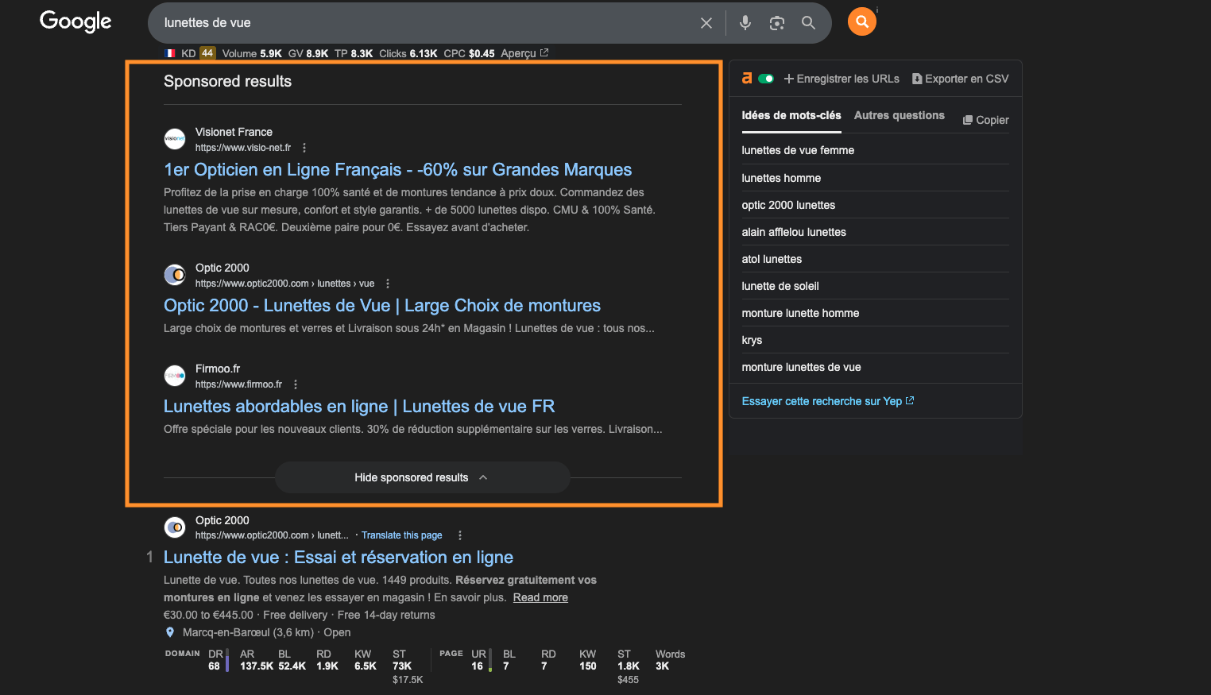Click Exporter en CSV button
Screen dimensions: 1211x695
[x=960, y=79]
